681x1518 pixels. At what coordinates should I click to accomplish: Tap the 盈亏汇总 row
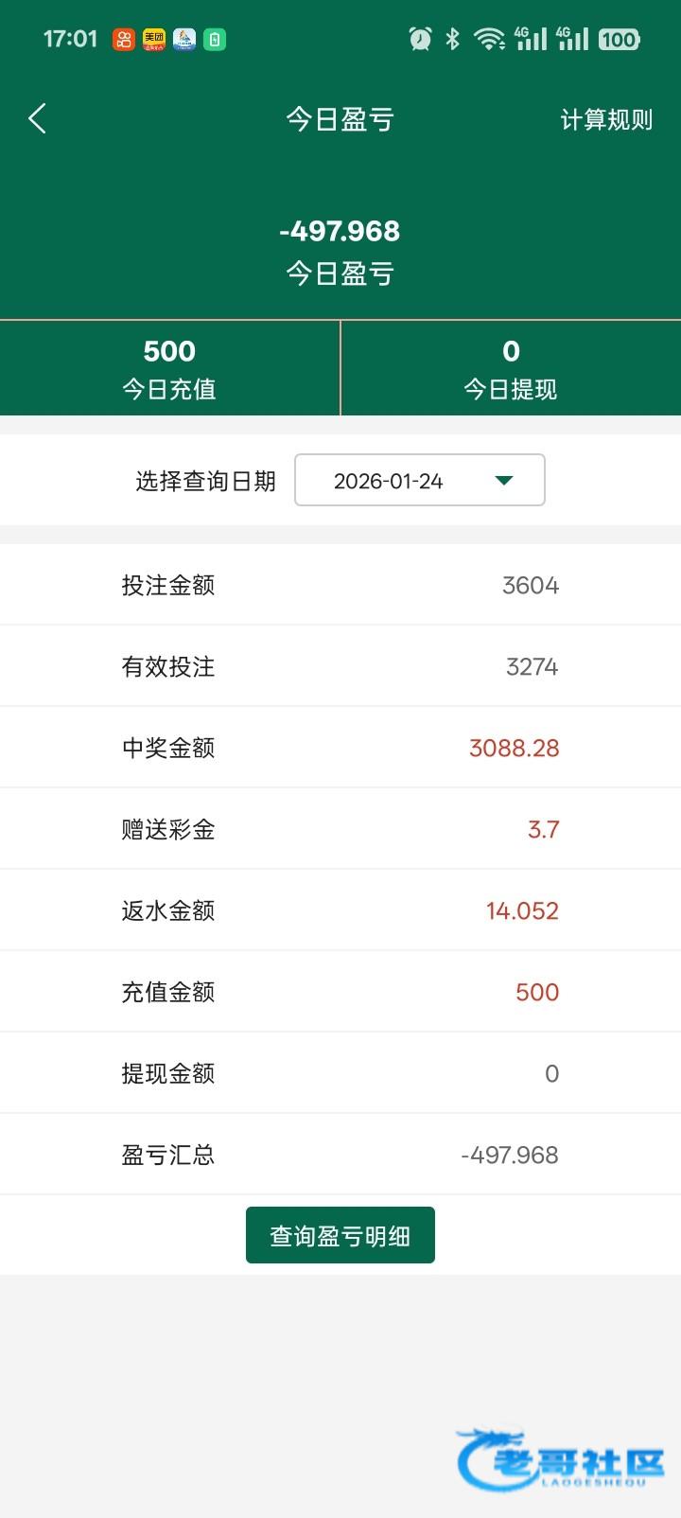click(340, 1155)
